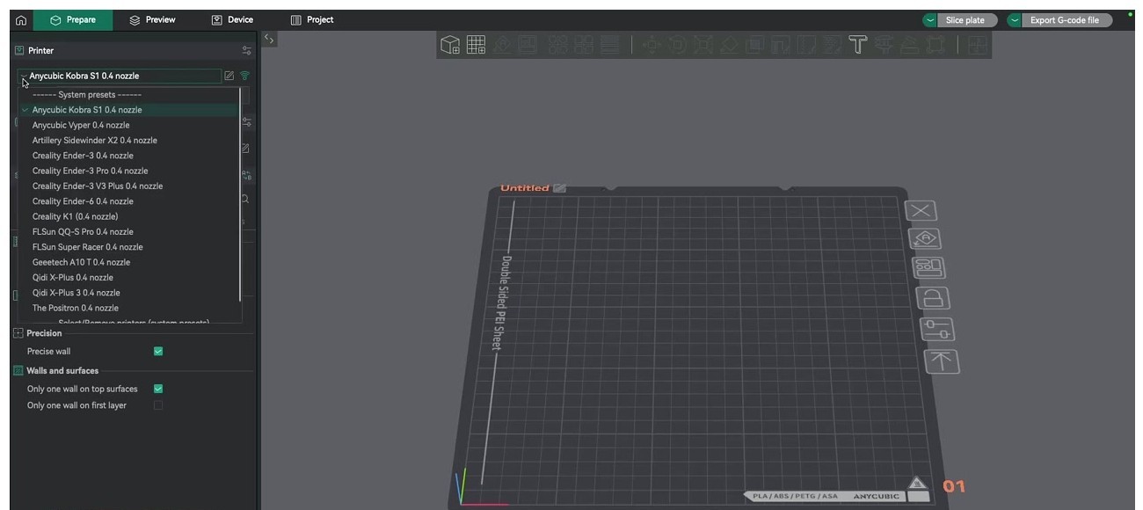
Task: Pick Geeetech A10 T 0.4 nozzle
Action: (x=128, y=262)
